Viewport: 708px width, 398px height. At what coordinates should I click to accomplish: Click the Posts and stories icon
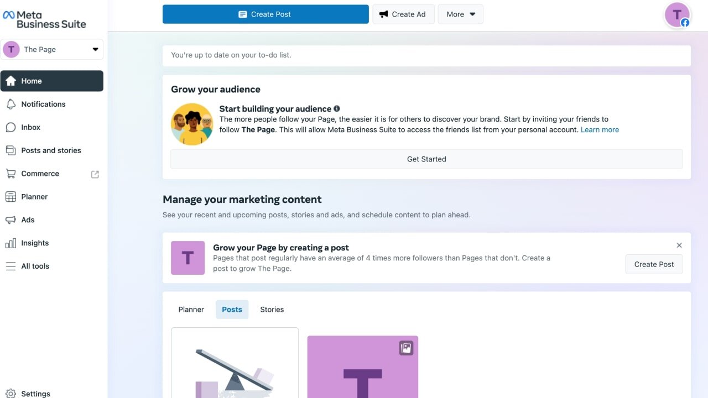click(11, 150)
